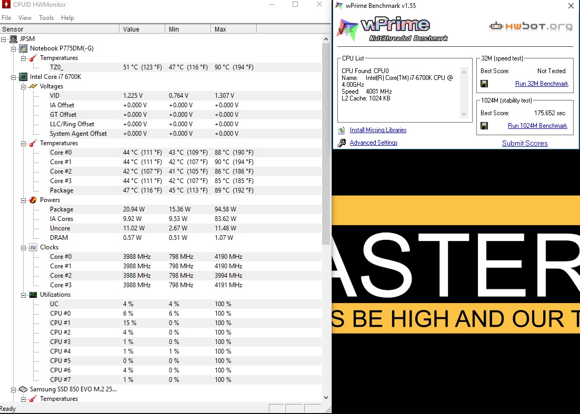Click the Powers flame icon
This screenshot has width=580, height=414.
click(33, 200)
